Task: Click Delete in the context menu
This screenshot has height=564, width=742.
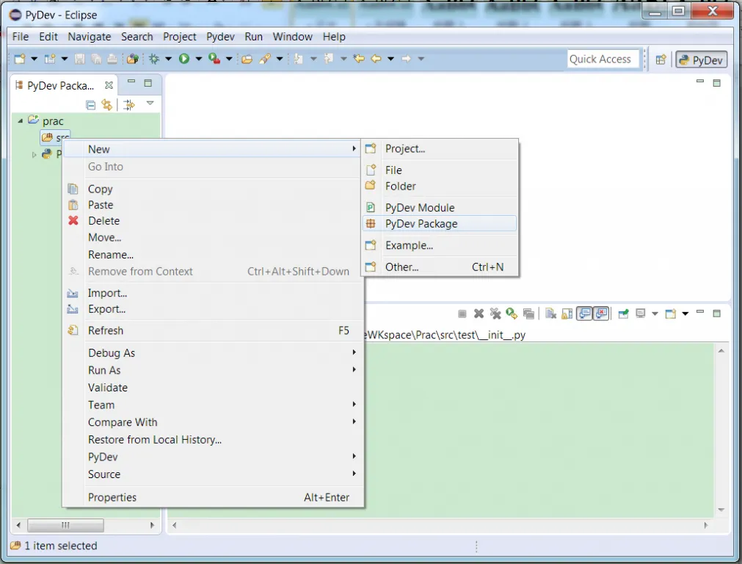Action: click(x=213, y=220)
